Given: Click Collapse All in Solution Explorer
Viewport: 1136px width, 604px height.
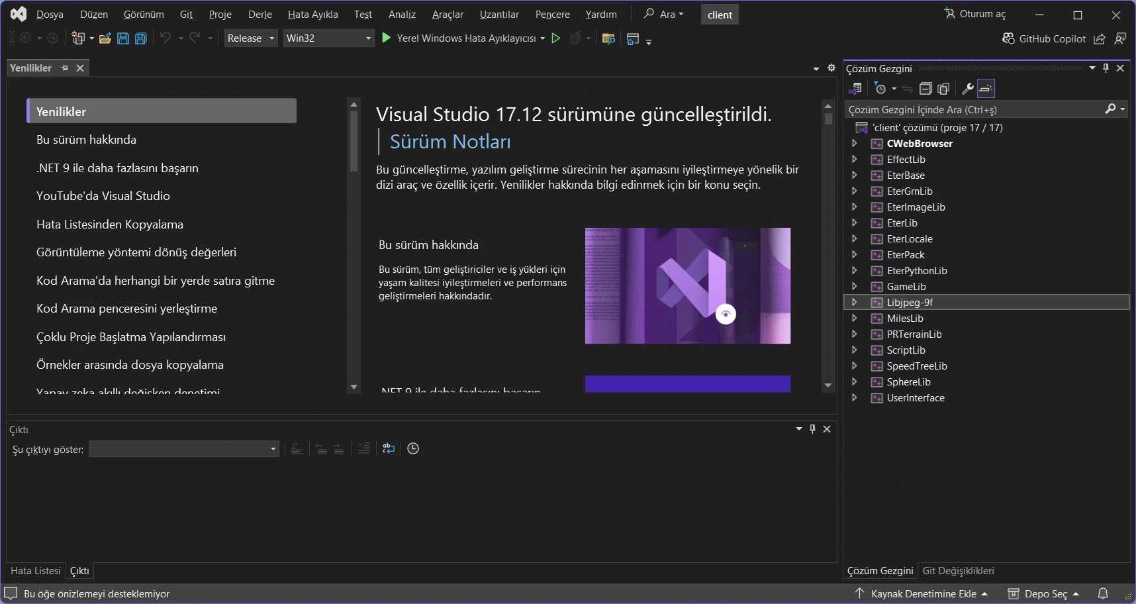Looking at the screenshot, I should 925,88.
